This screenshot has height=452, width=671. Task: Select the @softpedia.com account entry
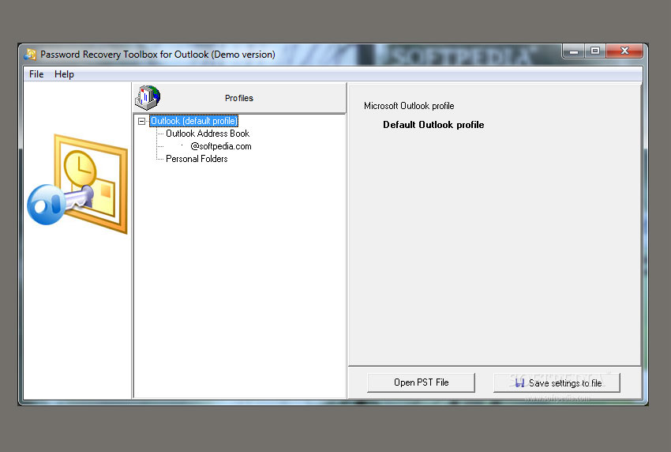(221, 146)
